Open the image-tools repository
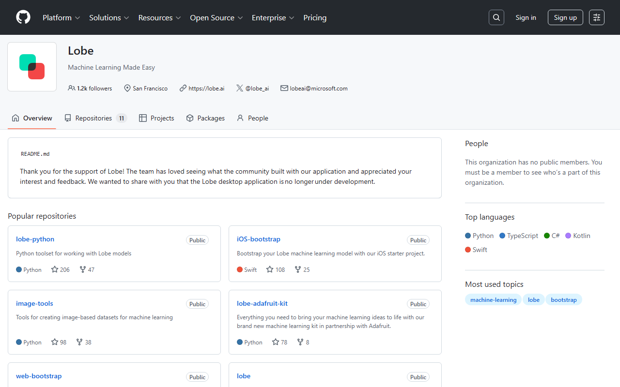Viewport: 620px width, 387px height. tap(34, 303)
